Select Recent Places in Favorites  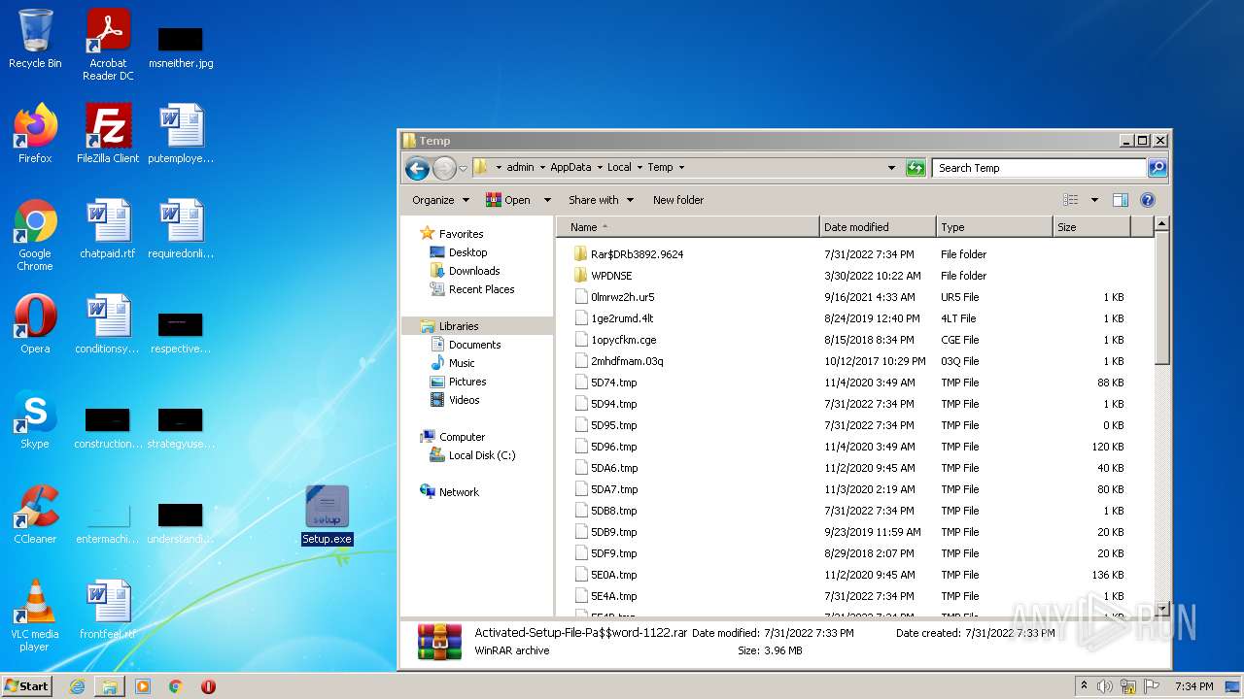point(481,289)
